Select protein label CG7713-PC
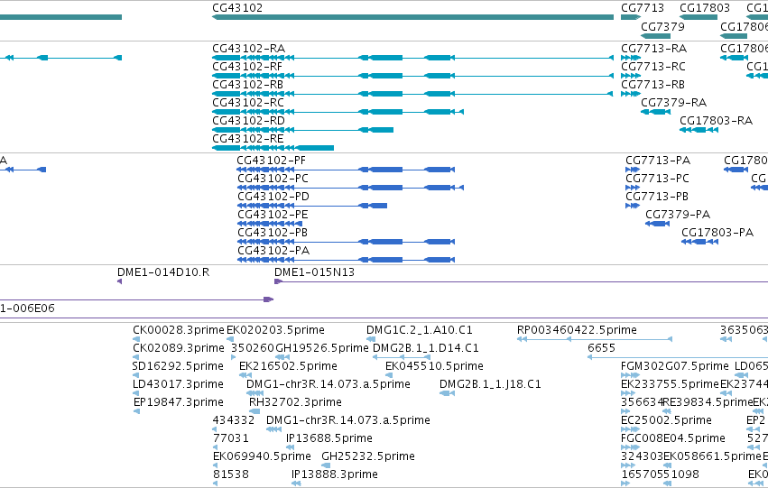 [657, 179]
